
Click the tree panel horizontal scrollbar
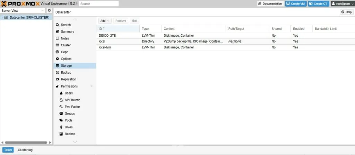point(26,143)
